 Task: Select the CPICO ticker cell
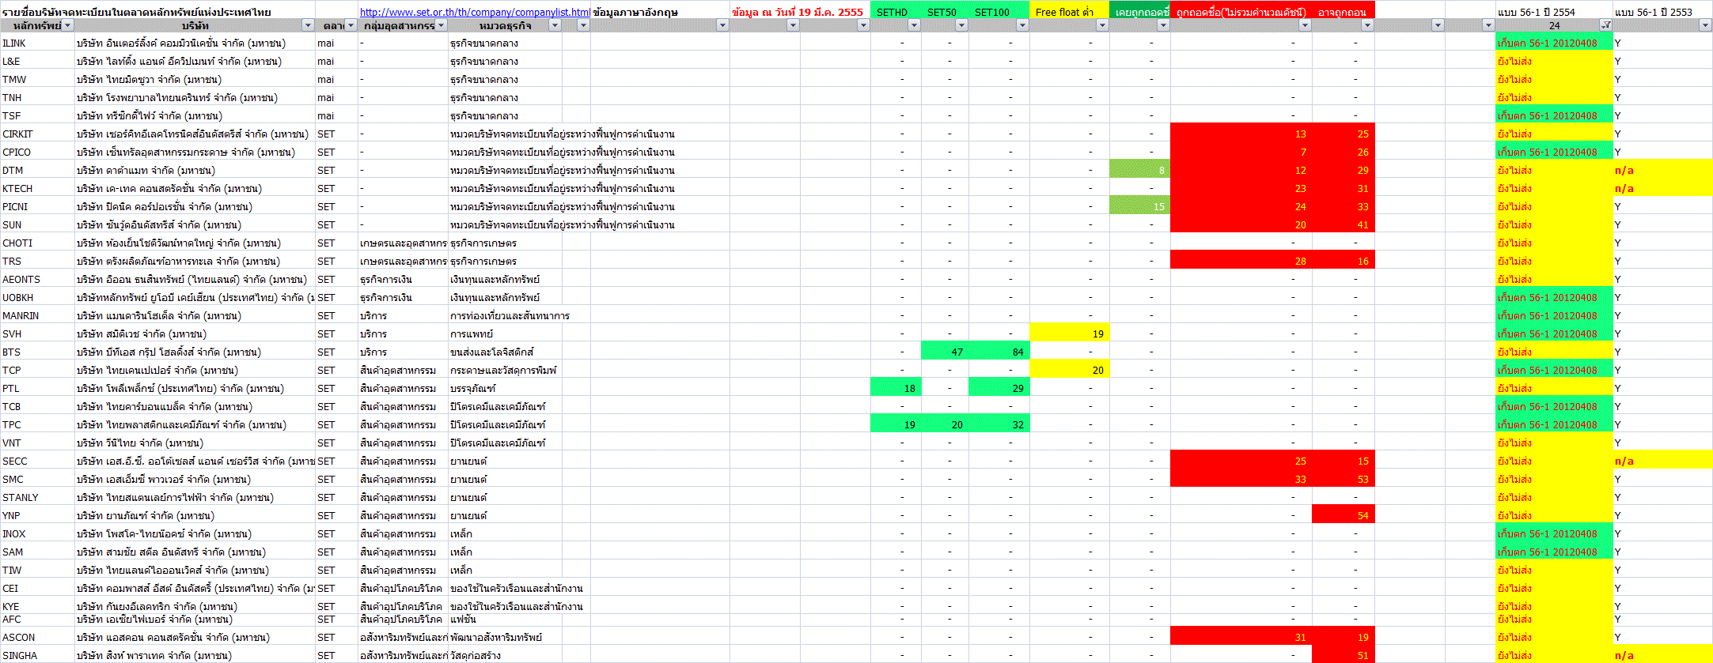(38, 152)
